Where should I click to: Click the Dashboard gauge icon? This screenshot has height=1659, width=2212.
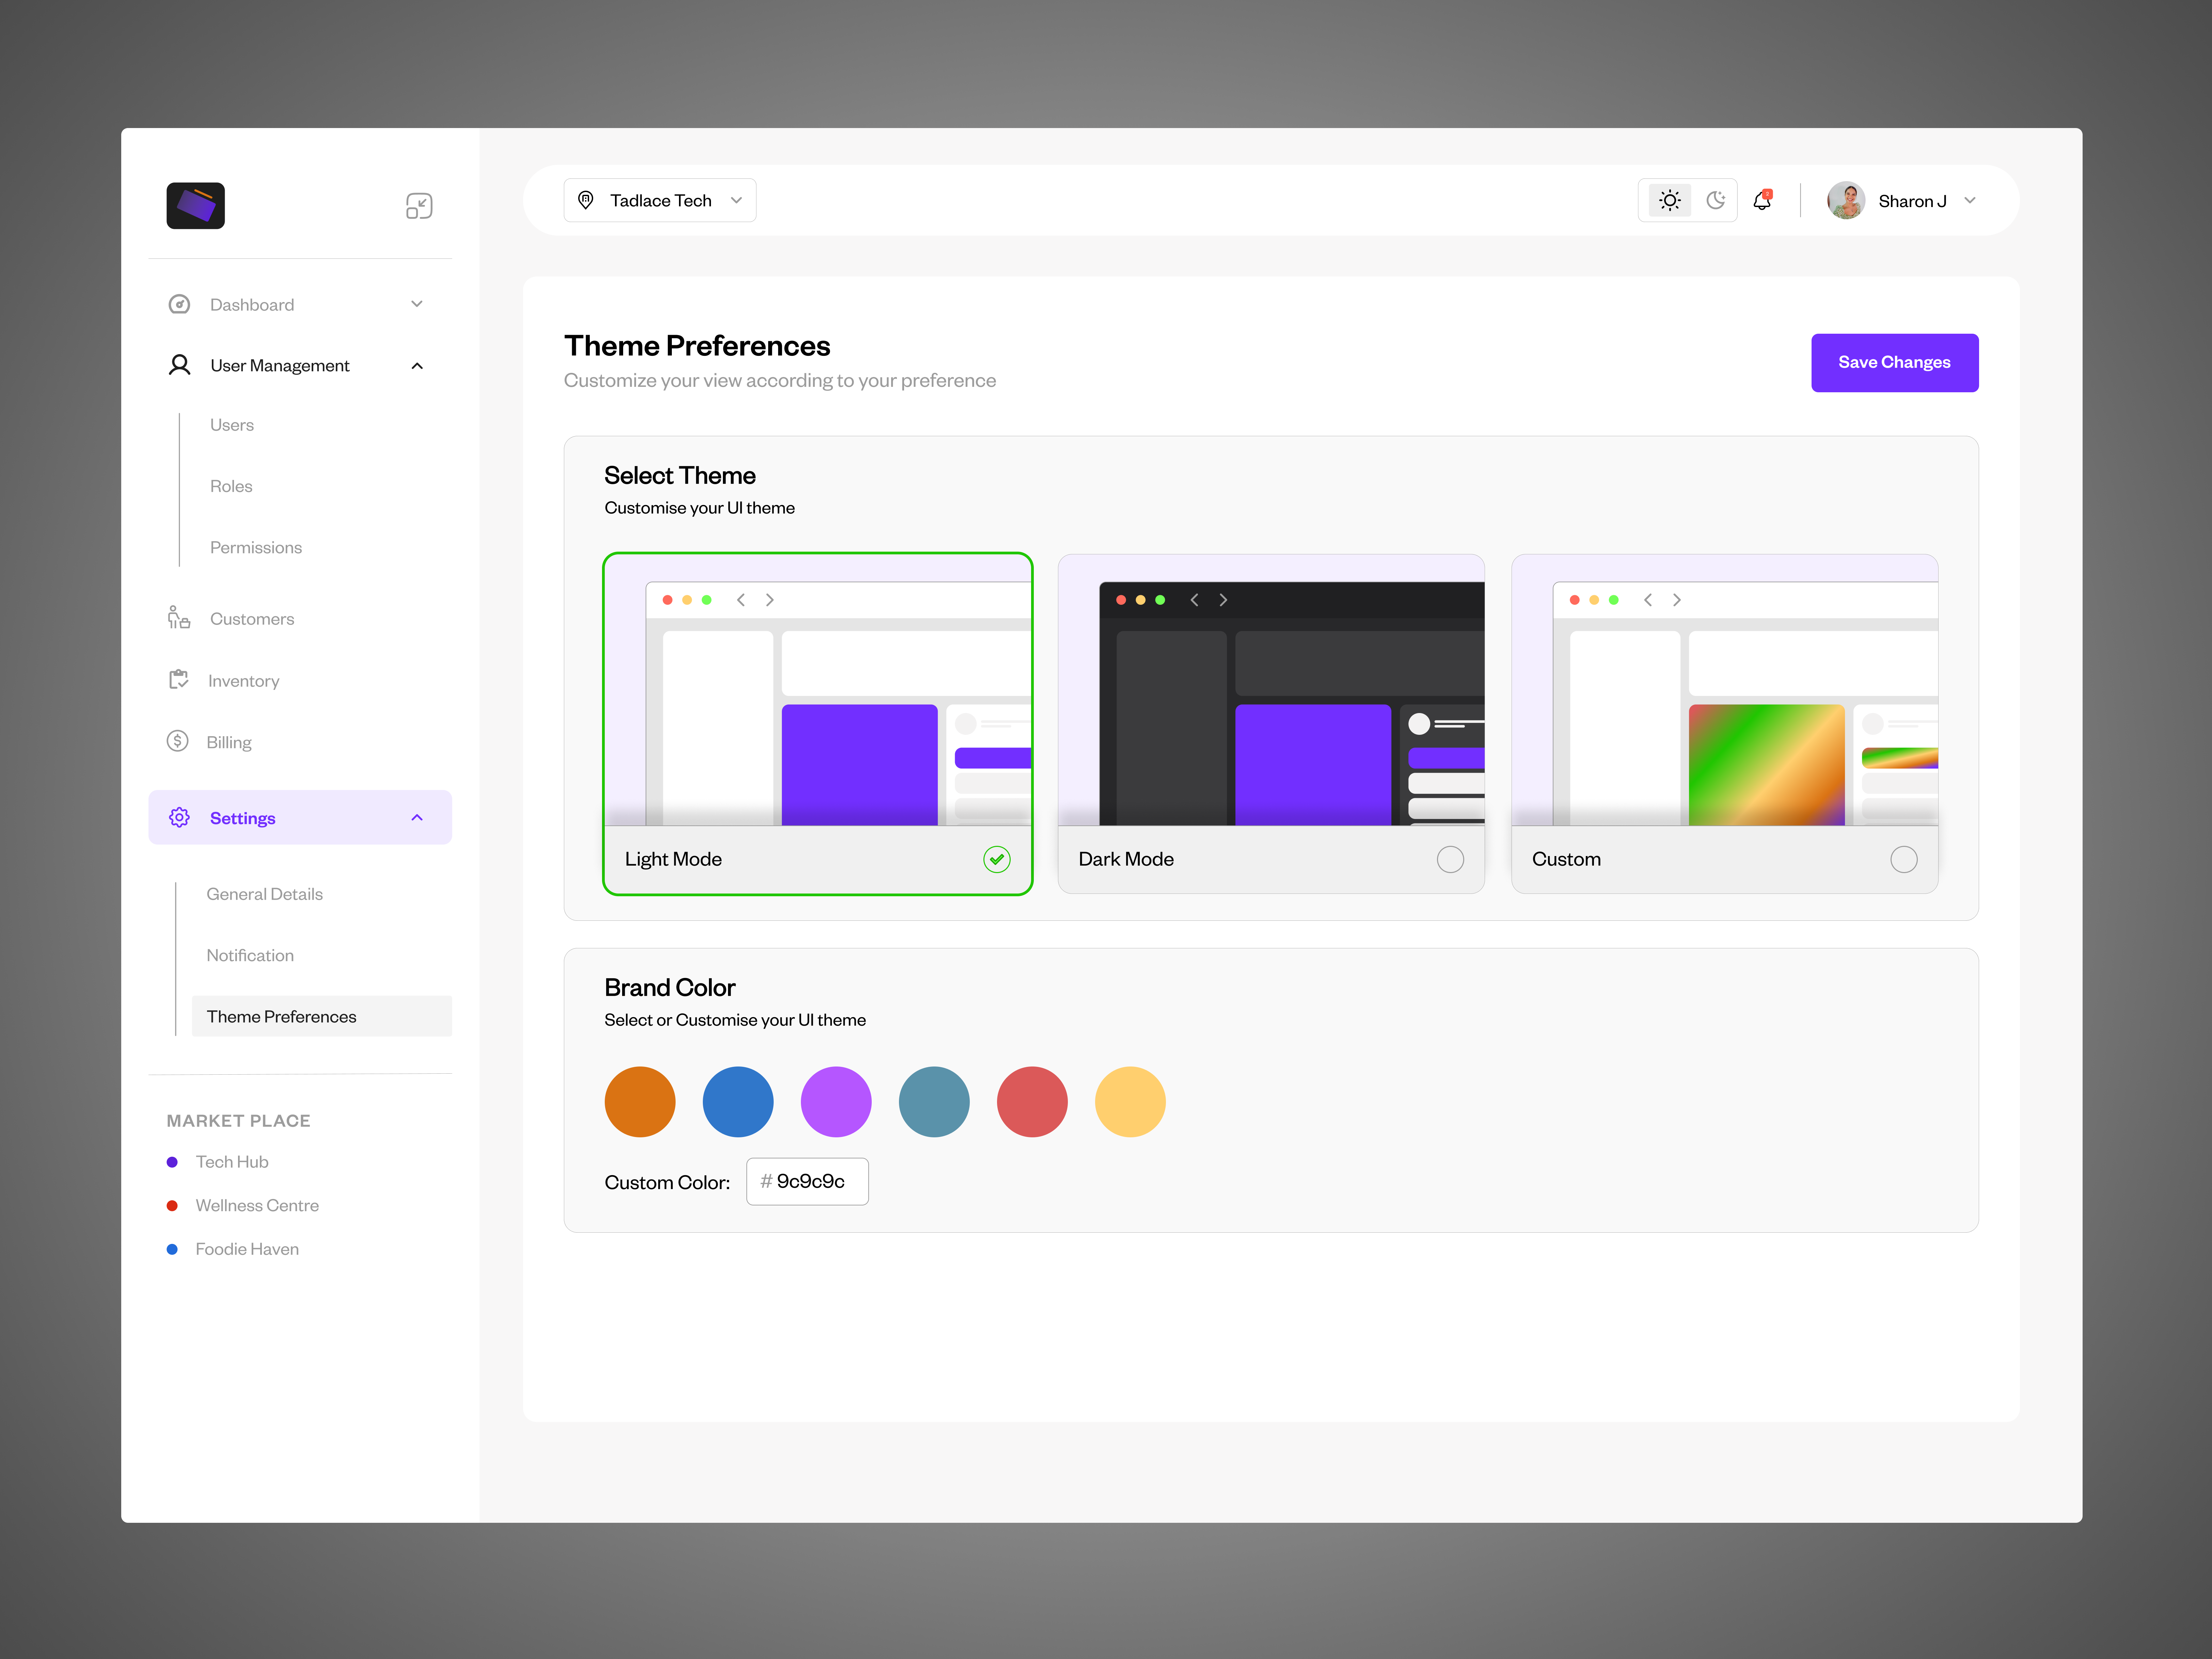click(179, 304)
